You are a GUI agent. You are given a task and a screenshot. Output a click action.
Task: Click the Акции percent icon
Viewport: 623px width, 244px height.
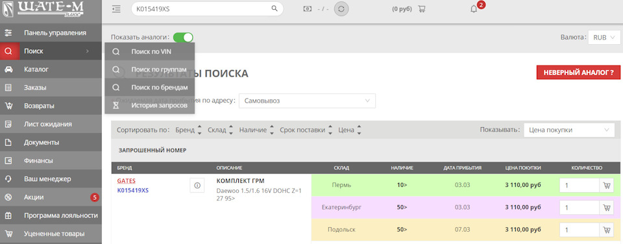pos(8,197)
